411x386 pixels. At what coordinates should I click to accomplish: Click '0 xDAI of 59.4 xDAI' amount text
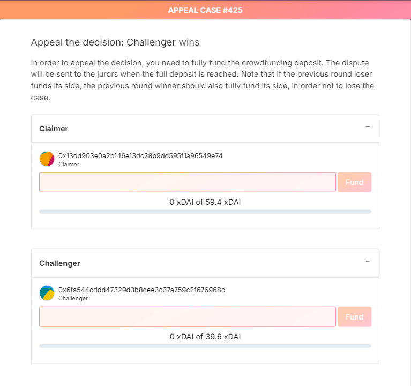205,202
